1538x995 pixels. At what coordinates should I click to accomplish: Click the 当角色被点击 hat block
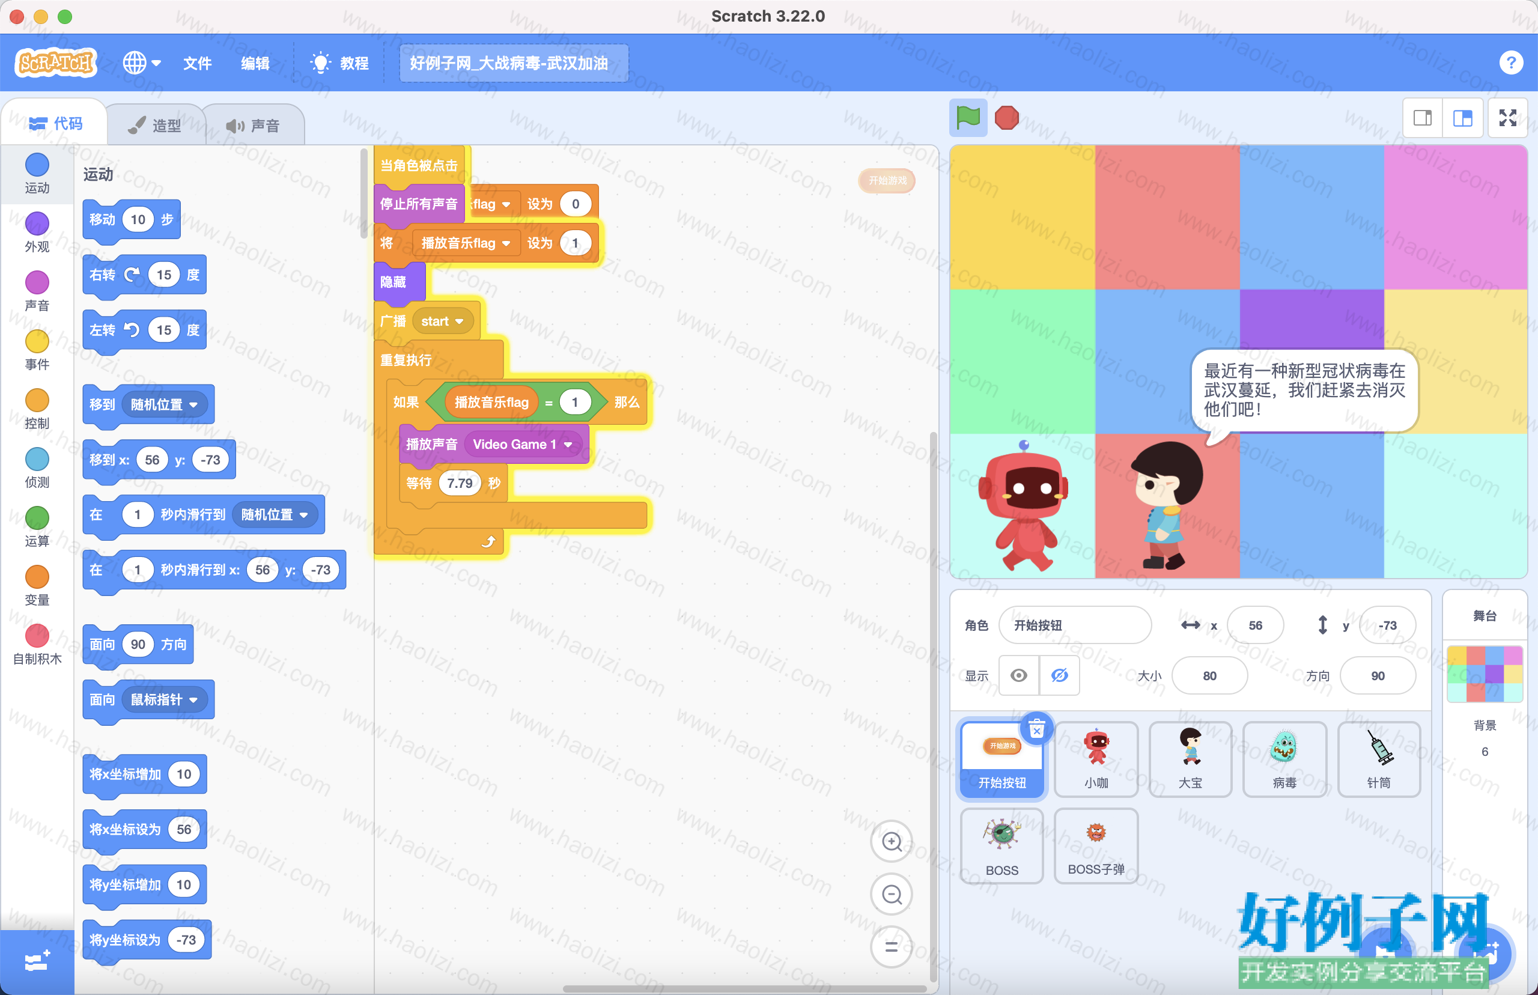pyautogui.click(x=420, y=165)
